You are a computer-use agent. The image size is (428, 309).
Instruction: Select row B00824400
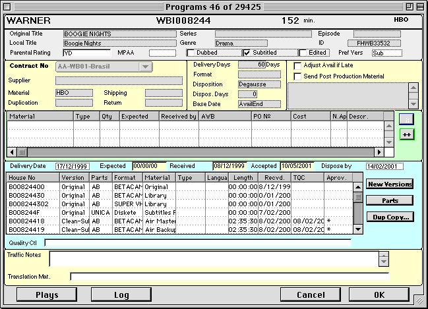pyautogui.click(x=179, y=187)
